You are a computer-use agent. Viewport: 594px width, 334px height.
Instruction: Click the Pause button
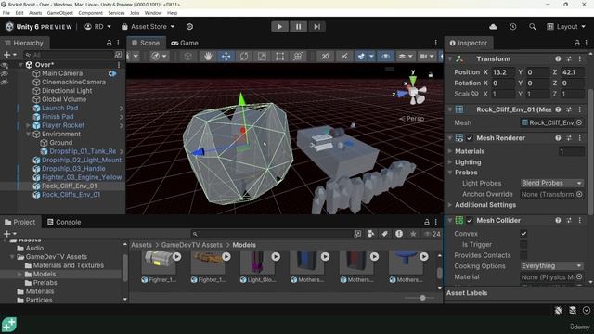298,27
